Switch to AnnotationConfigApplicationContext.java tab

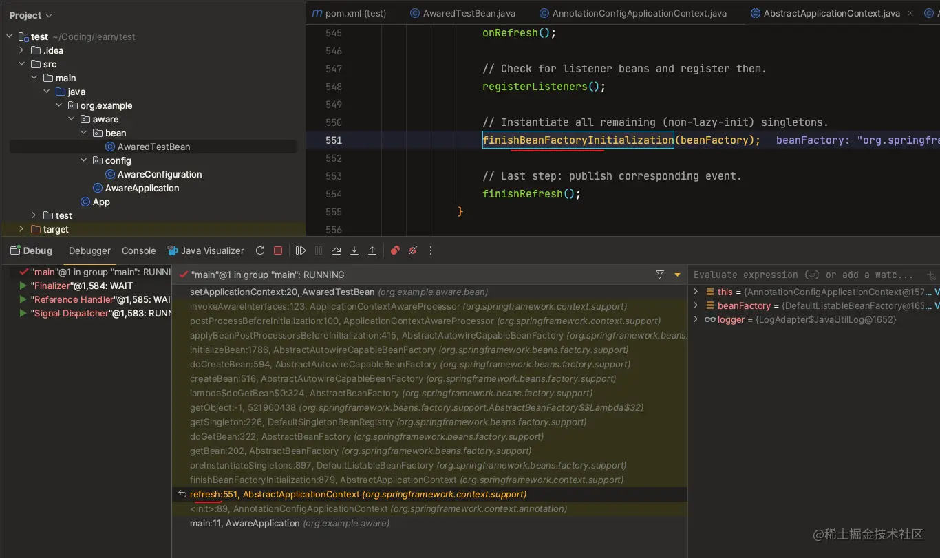(632, 13)
